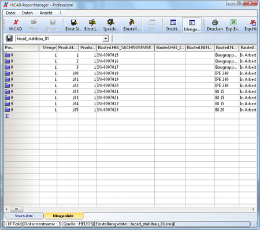Click the folder icon in row IN-0007015
The width and height of the screenshot is (260, 230).
[7, 55]
